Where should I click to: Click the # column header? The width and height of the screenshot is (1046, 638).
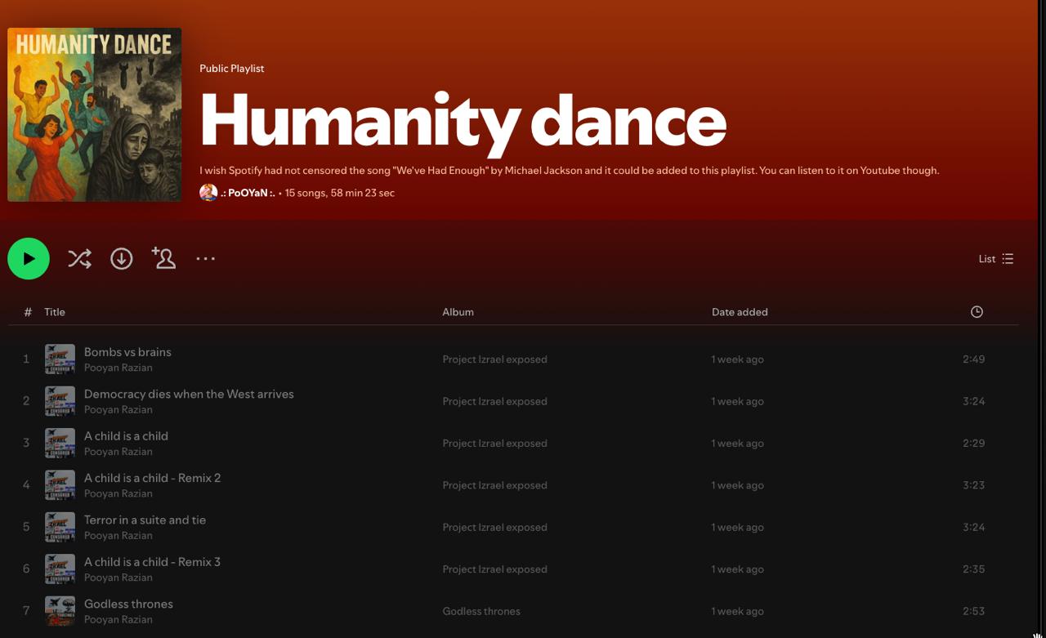(28, 312)
